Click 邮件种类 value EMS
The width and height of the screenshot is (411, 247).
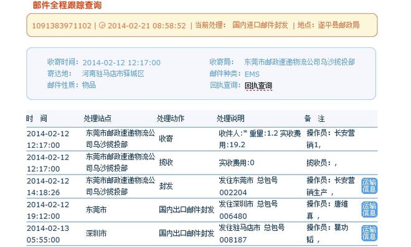(252, 74)
